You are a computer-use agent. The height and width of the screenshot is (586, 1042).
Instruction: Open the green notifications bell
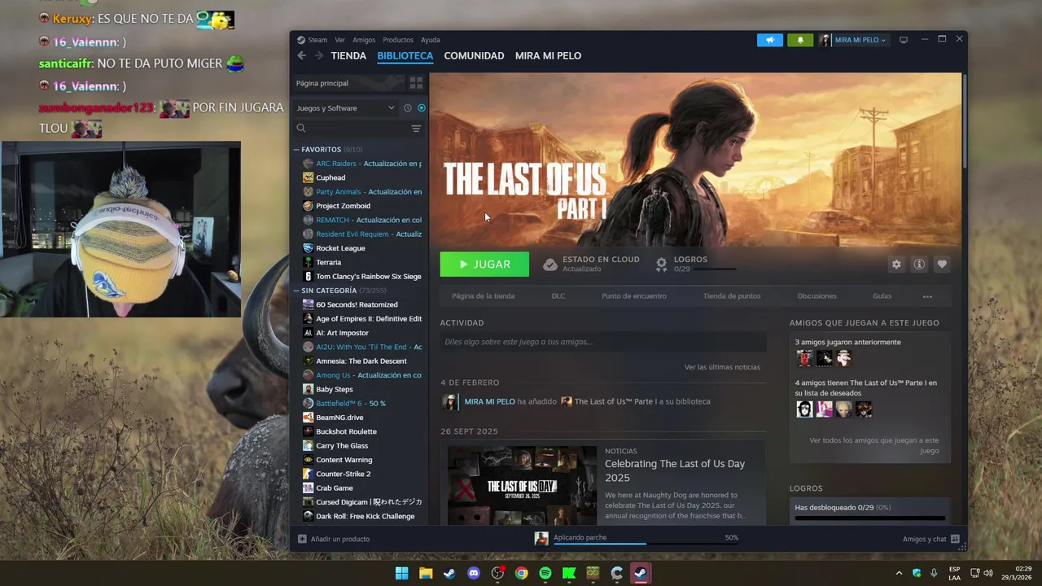pos(800,40)
